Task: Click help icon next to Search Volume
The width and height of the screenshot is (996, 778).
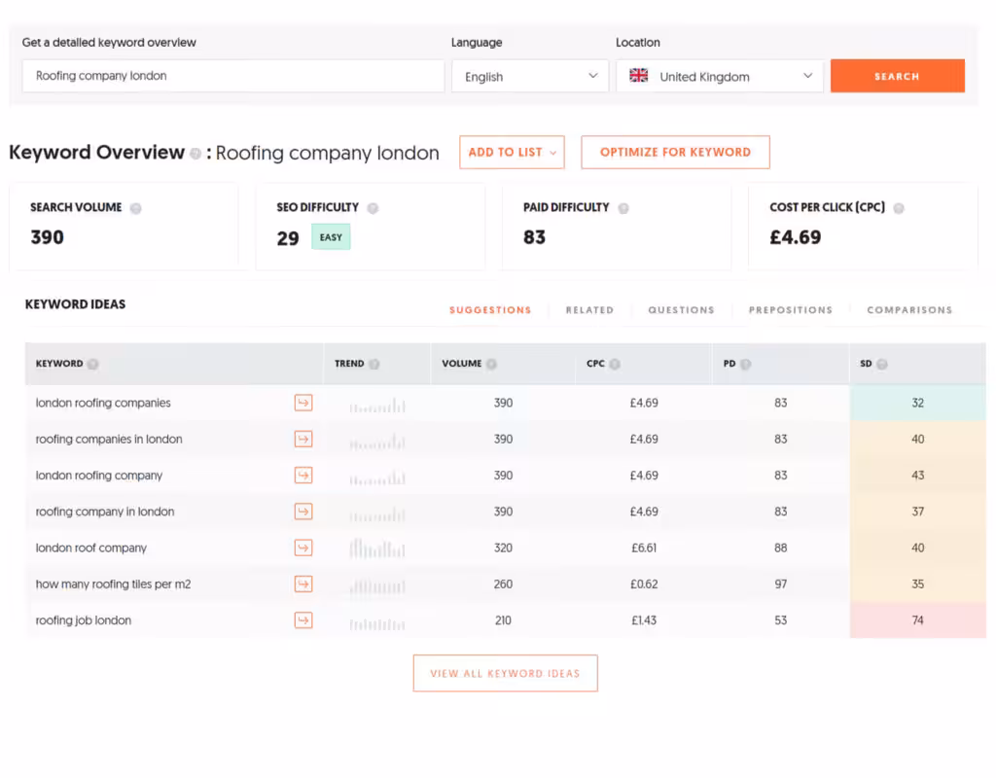Action: tap(135, 208)
